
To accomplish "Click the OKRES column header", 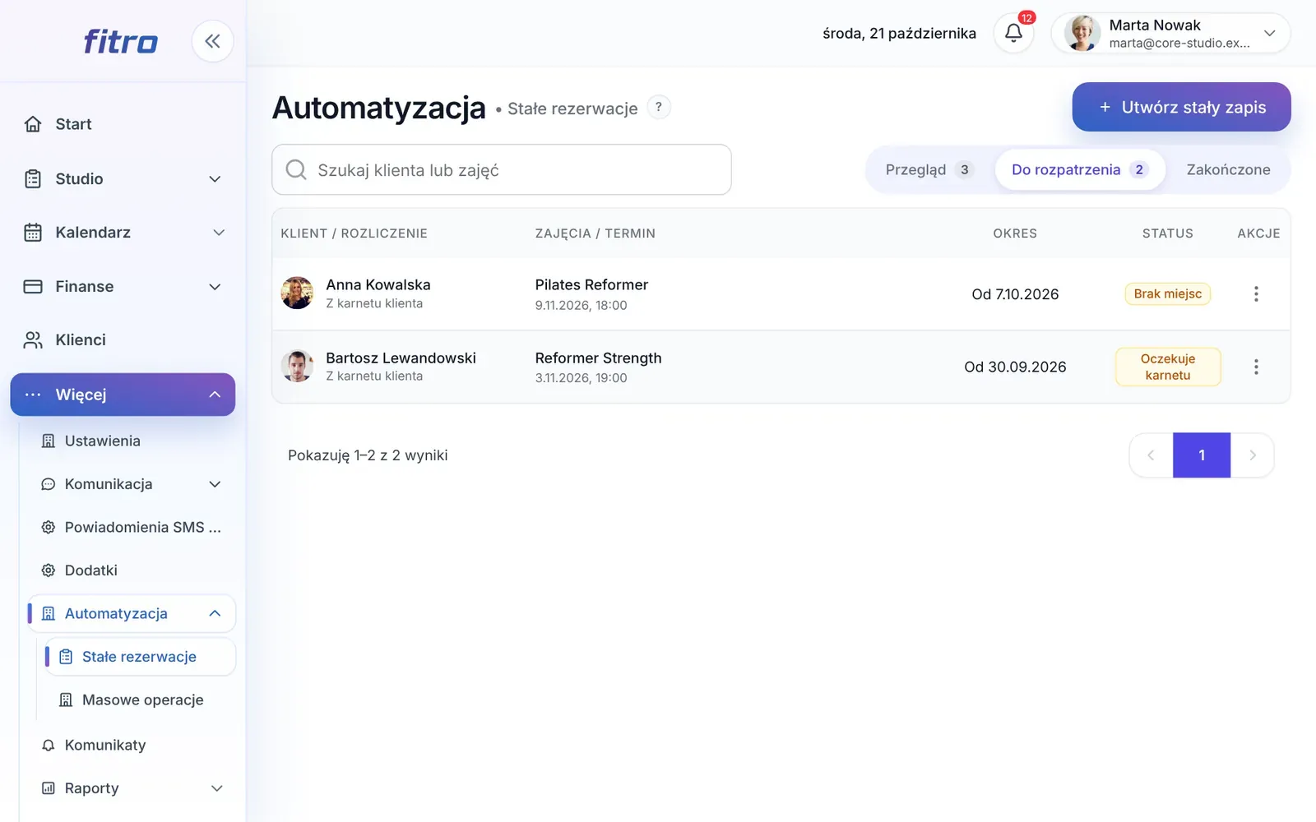I will [x=1015, y=233].
